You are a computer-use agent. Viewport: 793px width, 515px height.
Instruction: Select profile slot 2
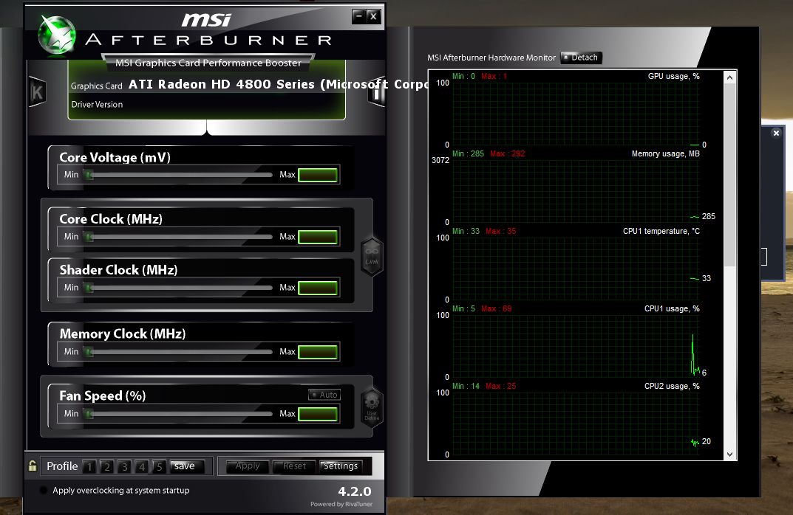[106, 466]
